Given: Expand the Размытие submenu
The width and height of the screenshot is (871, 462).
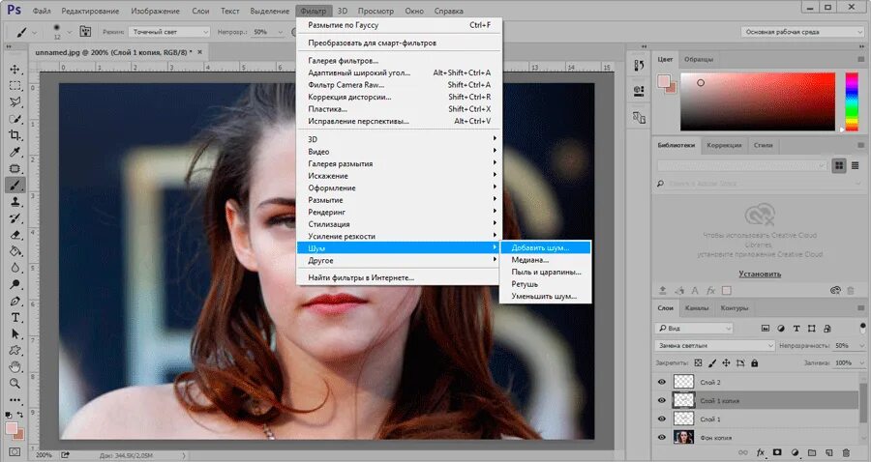Looking at the screenshot, I should (x=399, y=200).
